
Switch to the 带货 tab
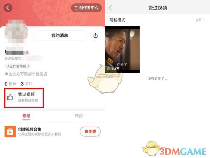click(x=79, y=116)
